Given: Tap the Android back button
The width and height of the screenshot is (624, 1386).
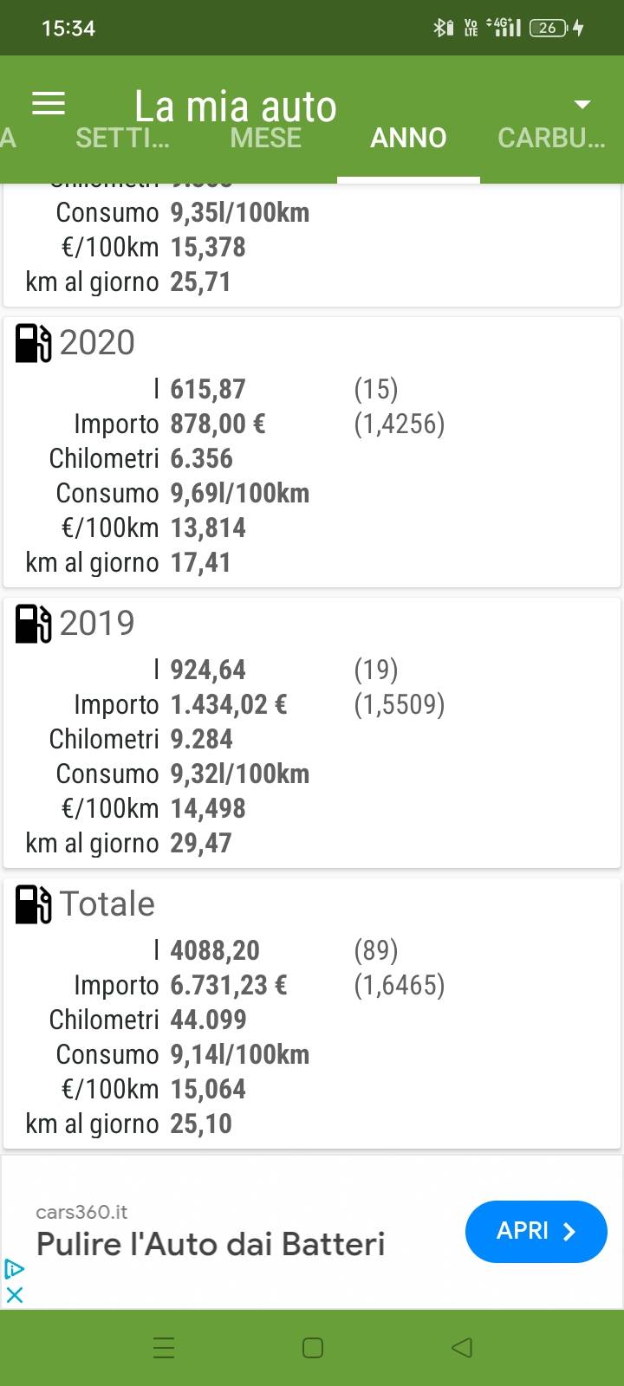Looking at the screenshot, I should [x=462, y=1348].
